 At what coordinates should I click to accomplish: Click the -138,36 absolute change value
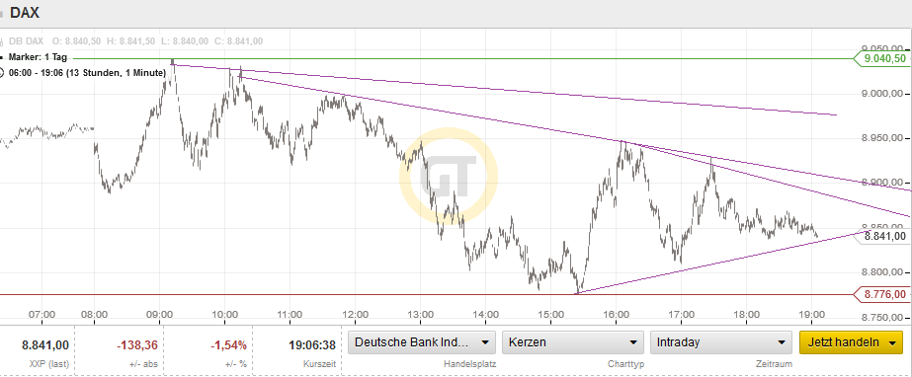point(137,345)
